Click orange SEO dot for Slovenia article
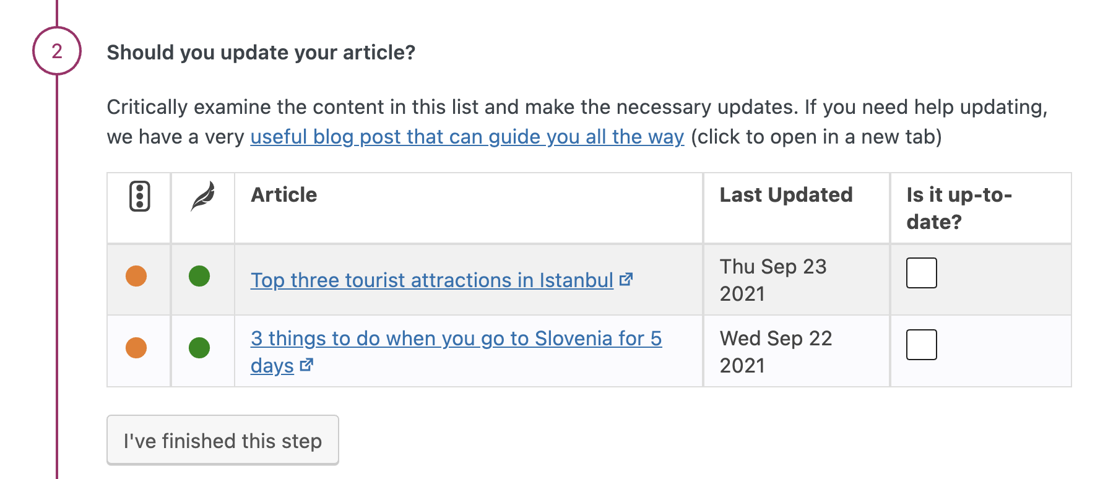The image size is (1108, 479). click(136, 348)
